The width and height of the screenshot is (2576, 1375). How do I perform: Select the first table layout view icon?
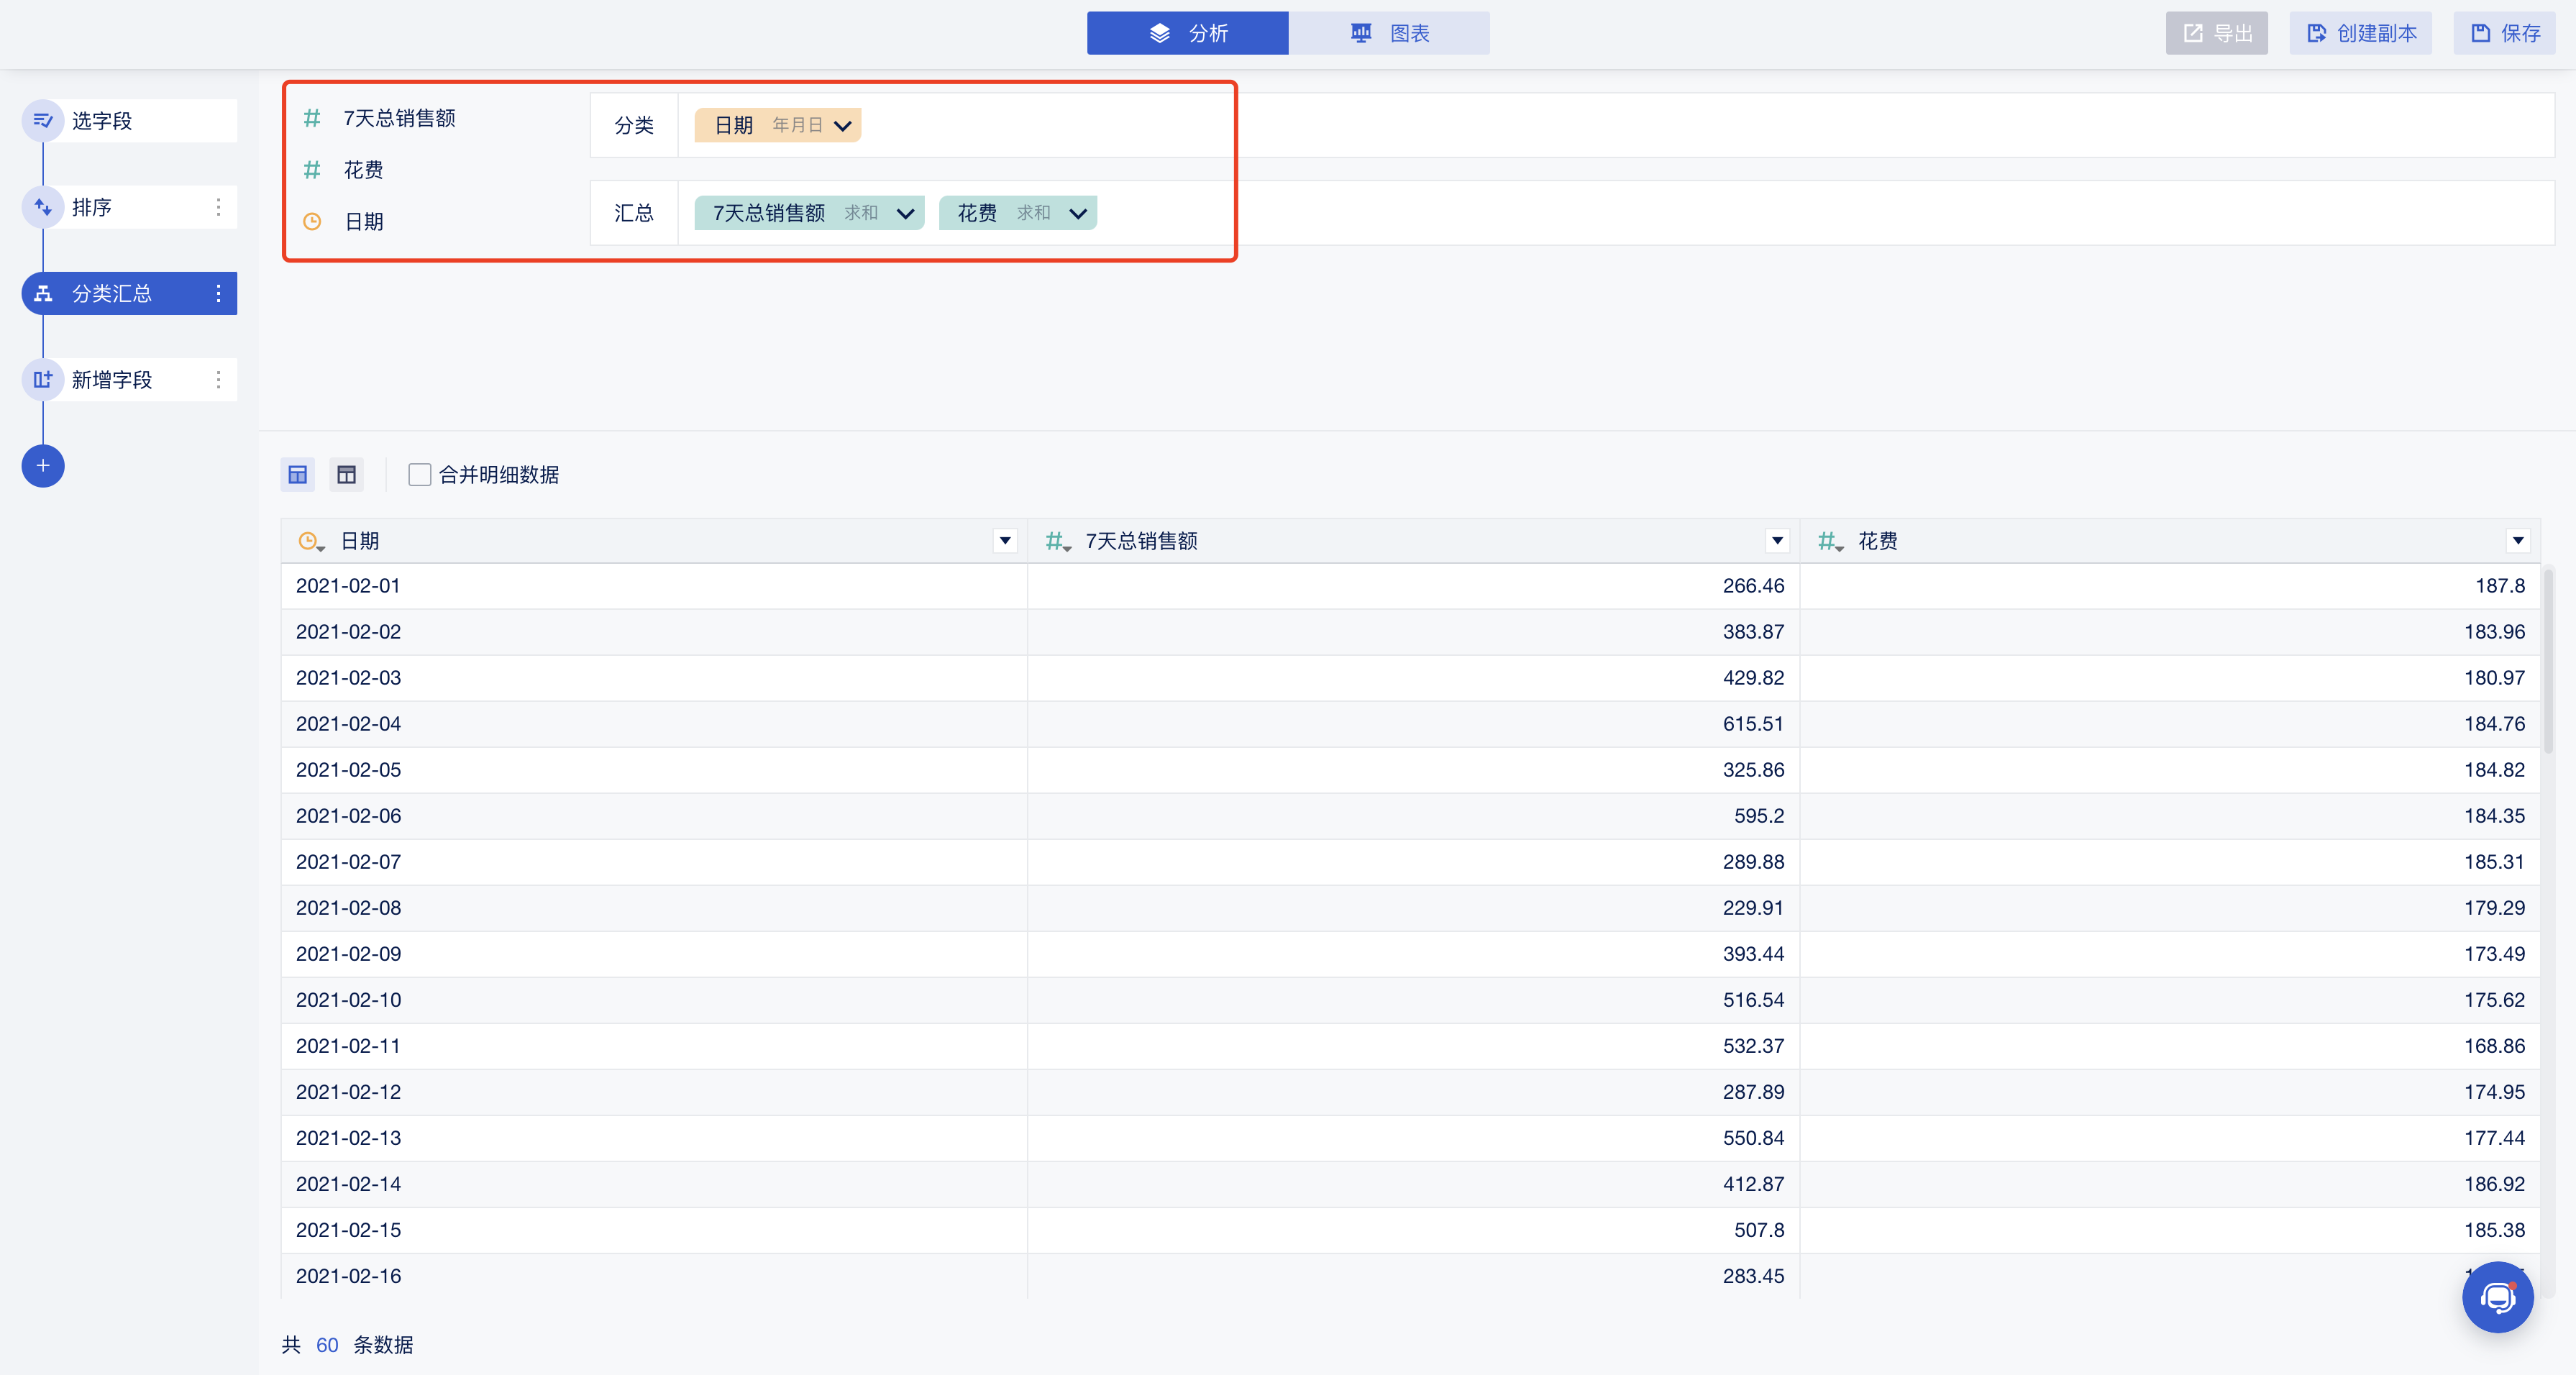click(x=298, y=475)
